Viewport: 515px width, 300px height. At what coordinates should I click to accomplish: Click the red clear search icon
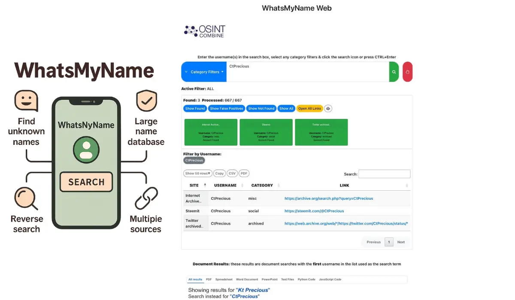407,72
